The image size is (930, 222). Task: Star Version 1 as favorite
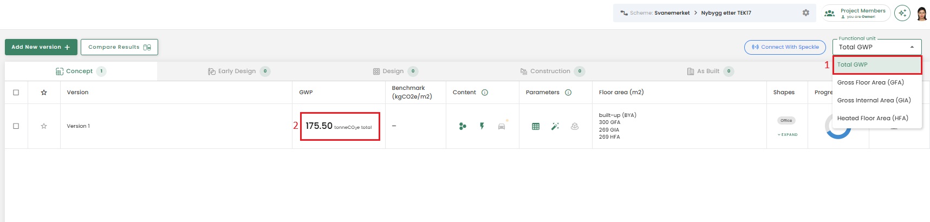(x=44, y=126)
